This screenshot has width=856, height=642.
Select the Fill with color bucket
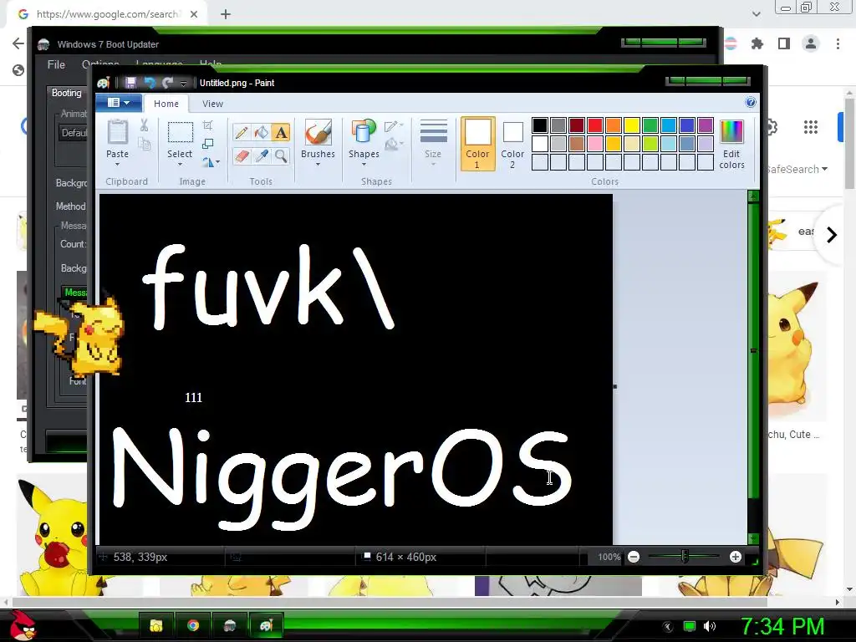coord(262,132)
